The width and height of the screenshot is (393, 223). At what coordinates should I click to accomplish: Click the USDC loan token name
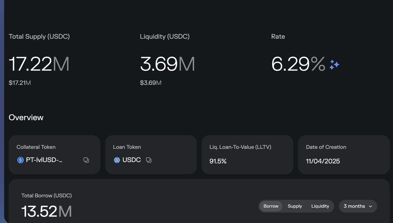[132, 160]
